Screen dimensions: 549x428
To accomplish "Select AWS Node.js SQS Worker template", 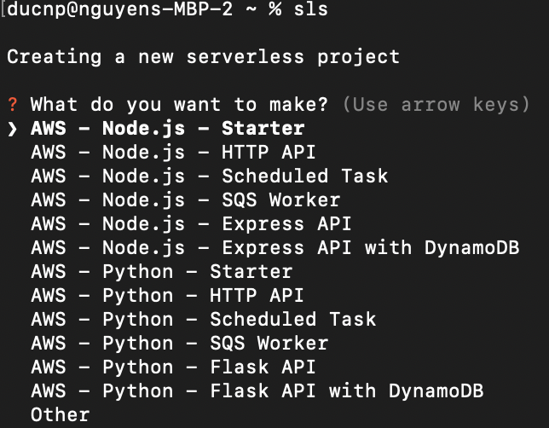I will pyautogui.click(x=185, y=200).
